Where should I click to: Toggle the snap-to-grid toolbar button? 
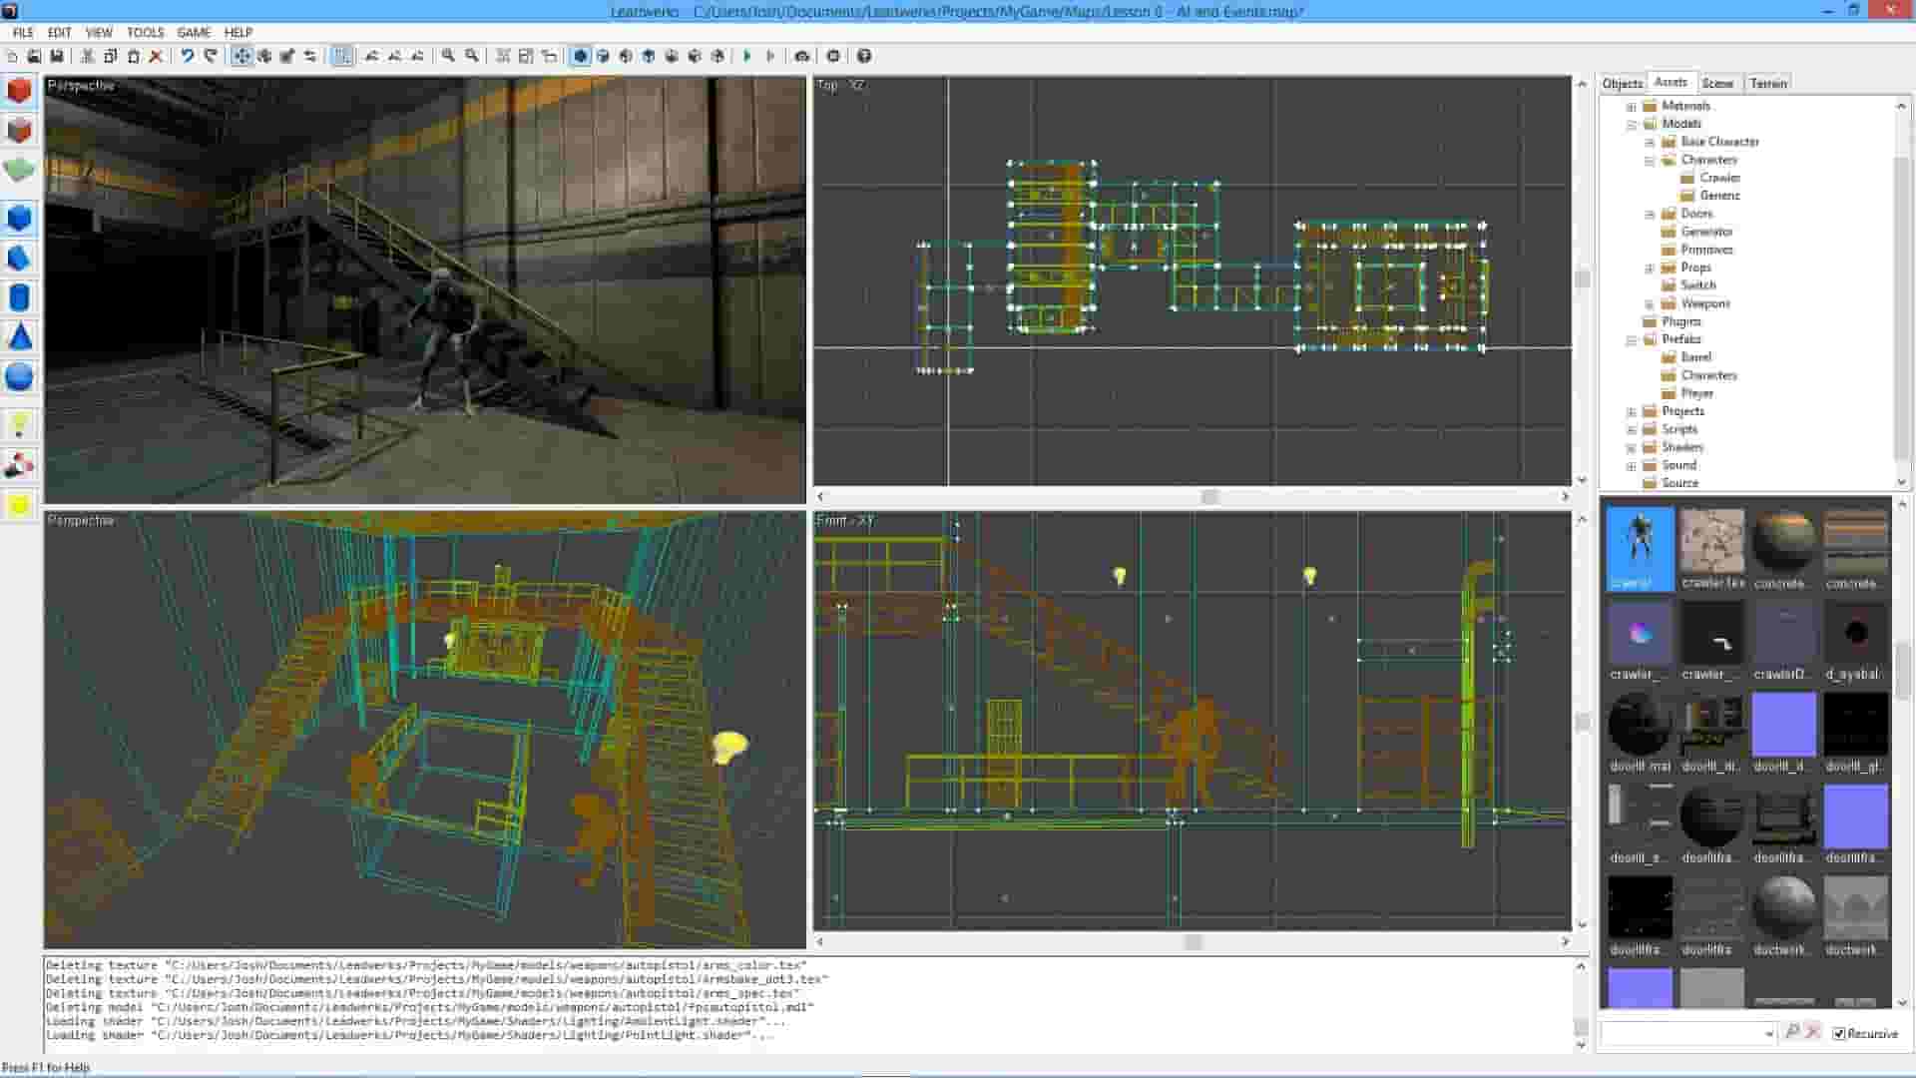point(340,56)
